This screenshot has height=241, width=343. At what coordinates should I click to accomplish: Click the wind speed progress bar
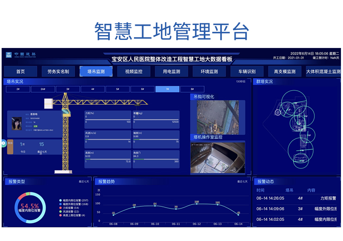point(108,139)
